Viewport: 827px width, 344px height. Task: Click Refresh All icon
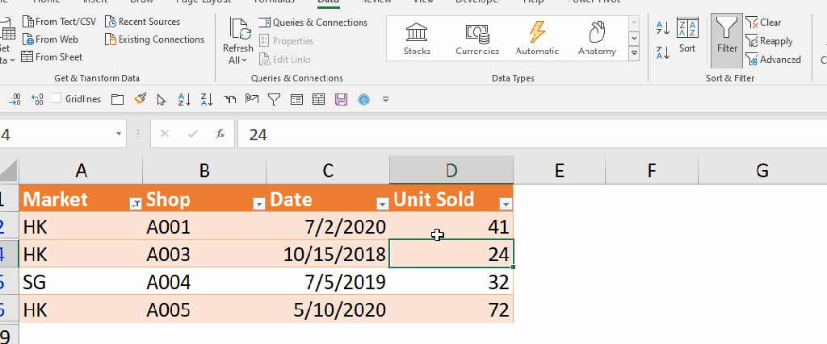238,40
